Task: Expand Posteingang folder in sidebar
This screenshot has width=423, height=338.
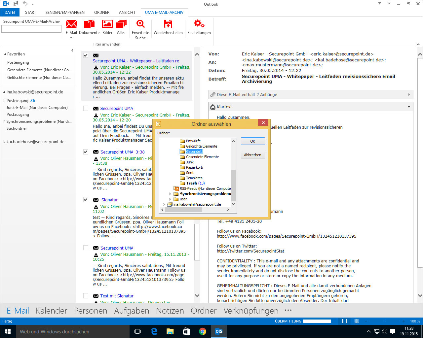Action: point(4,101)
